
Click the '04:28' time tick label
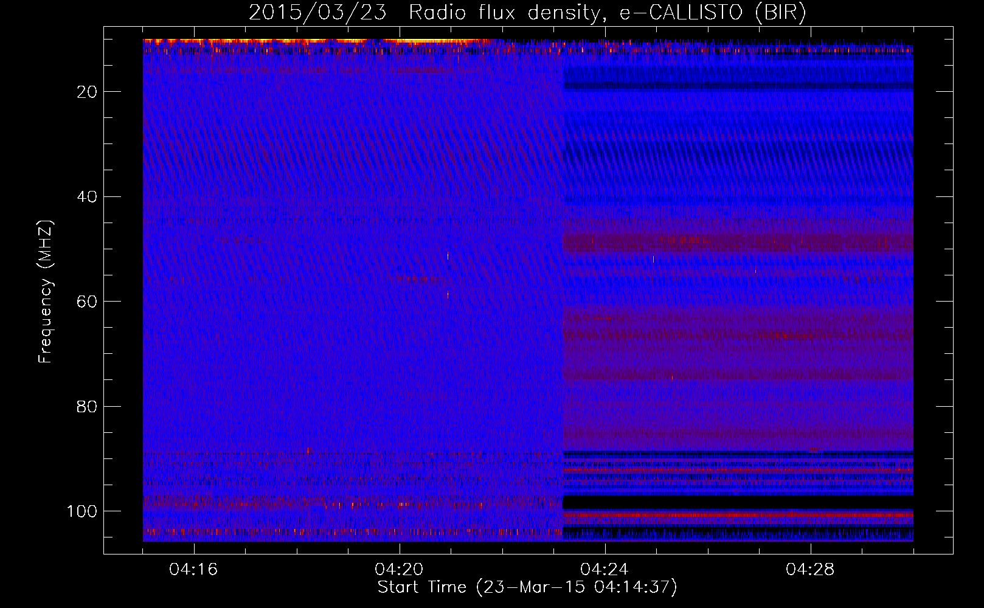(x=810, y=570)
